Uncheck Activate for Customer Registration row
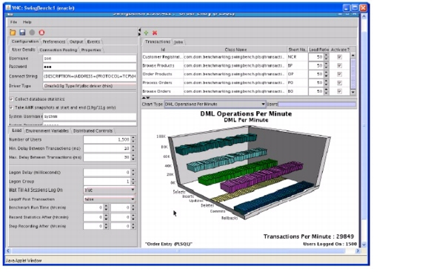Screen dimensions: 428x272 tap(339, 57)
